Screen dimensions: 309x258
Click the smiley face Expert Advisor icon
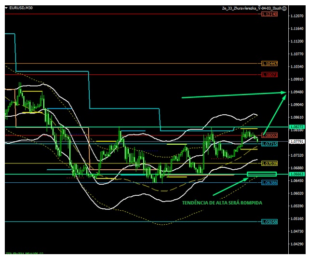coord(284,8)
